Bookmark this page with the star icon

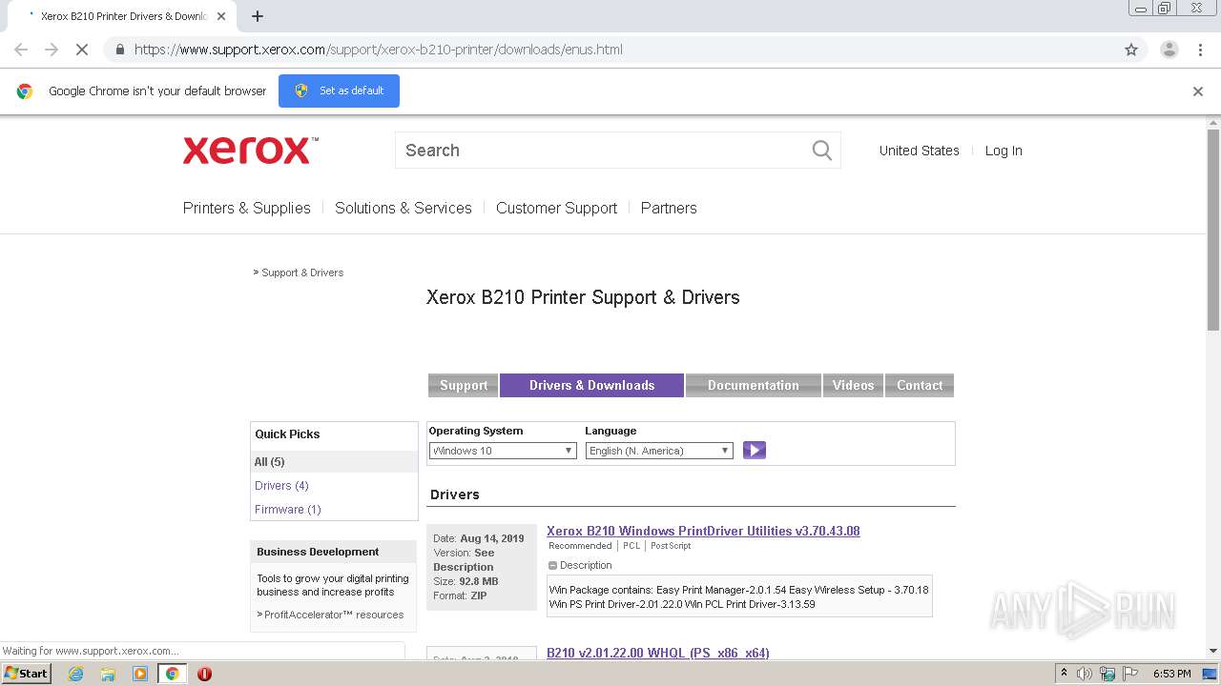(x=1131, y=50)
